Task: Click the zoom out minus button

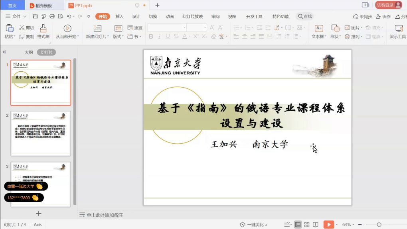Action: [x=360, y=225]
